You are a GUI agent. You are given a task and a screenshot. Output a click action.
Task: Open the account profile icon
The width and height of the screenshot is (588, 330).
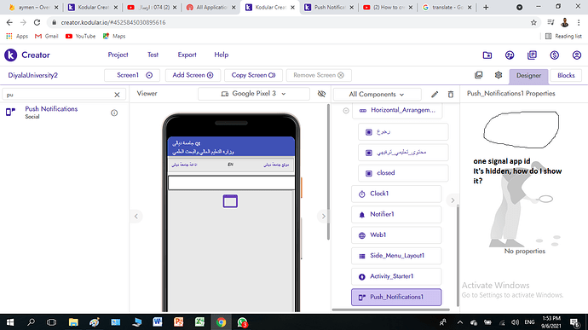coord(577,55)
